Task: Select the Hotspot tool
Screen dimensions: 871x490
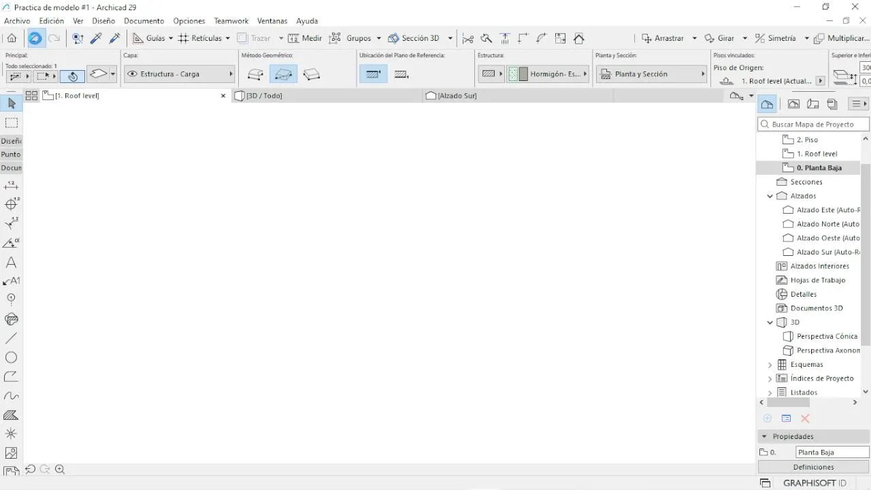Action: pyautogui.click(x=12, y=434)
